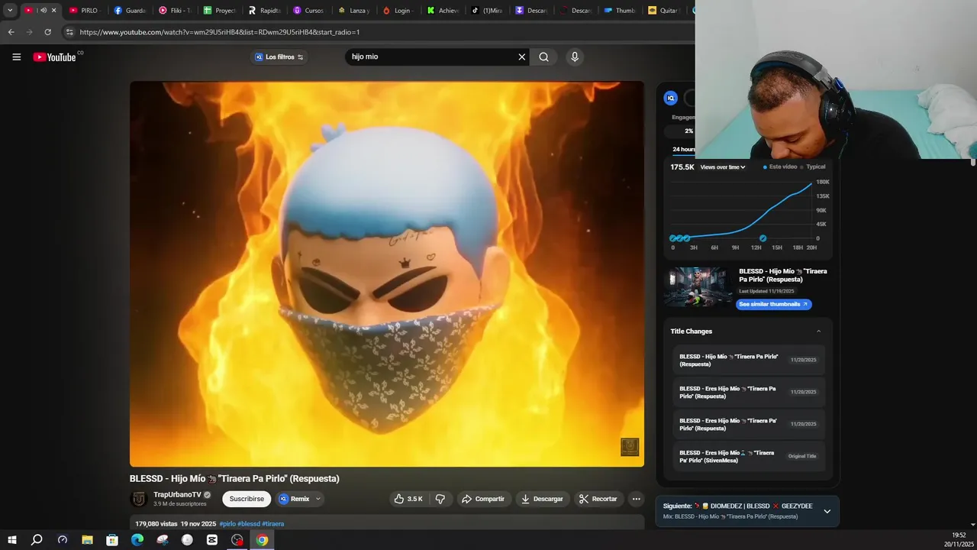Click the Recortar clip button
This screenshot has height=550, width=977.
598,499
